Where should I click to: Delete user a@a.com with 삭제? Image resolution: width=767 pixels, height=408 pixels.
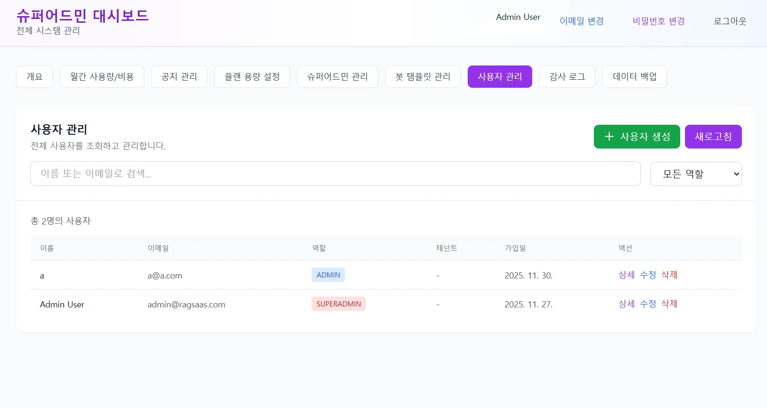click(669, 275)
